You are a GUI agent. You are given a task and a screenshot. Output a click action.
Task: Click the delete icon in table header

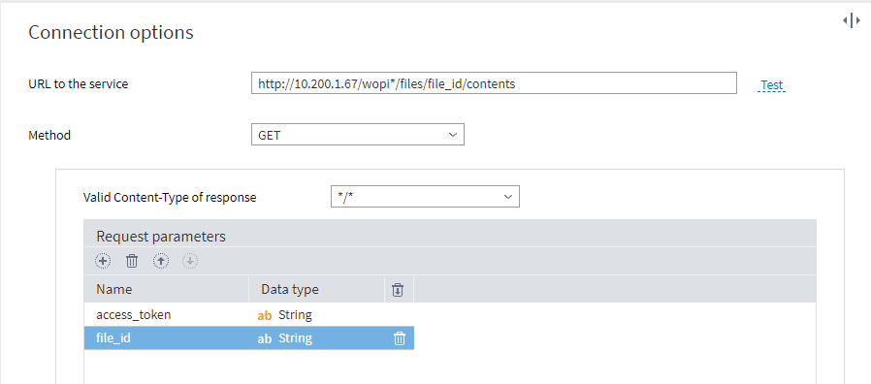pos(398,290)
